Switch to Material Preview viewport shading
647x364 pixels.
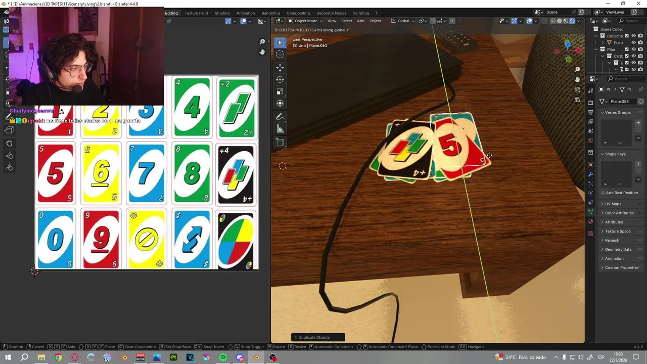point(566,21)
